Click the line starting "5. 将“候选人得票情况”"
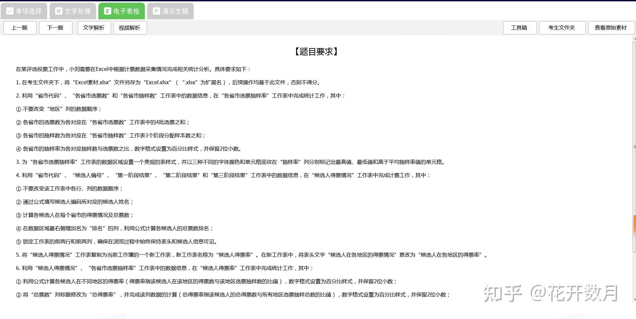636x319 pixels. pyautogui.click(x=252, y=255)
